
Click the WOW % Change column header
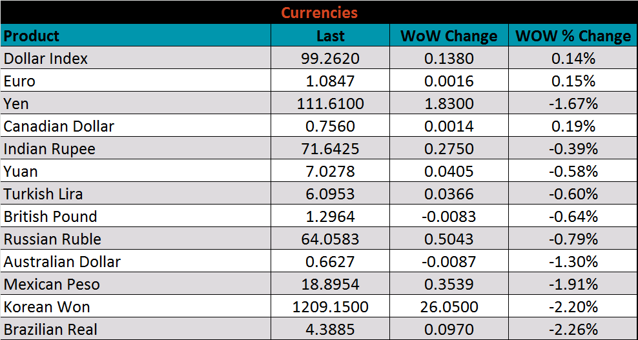coord(573,36)
